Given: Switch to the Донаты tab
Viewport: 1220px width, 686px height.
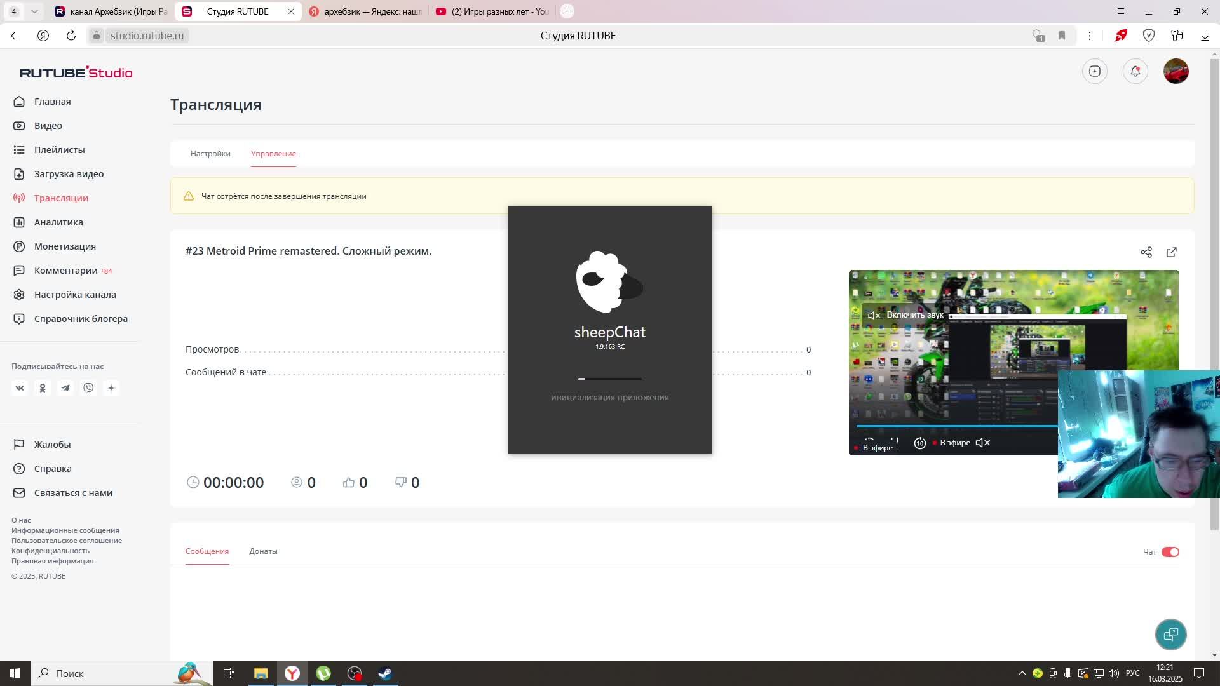Looking at the screenshot, I should point(263,551).
